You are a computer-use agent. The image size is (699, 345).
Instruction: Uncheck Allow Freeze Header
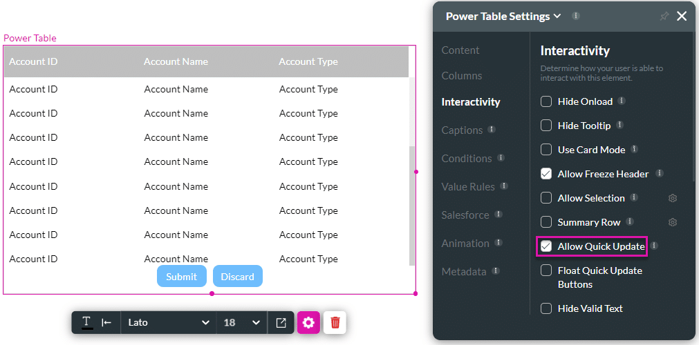546,174
